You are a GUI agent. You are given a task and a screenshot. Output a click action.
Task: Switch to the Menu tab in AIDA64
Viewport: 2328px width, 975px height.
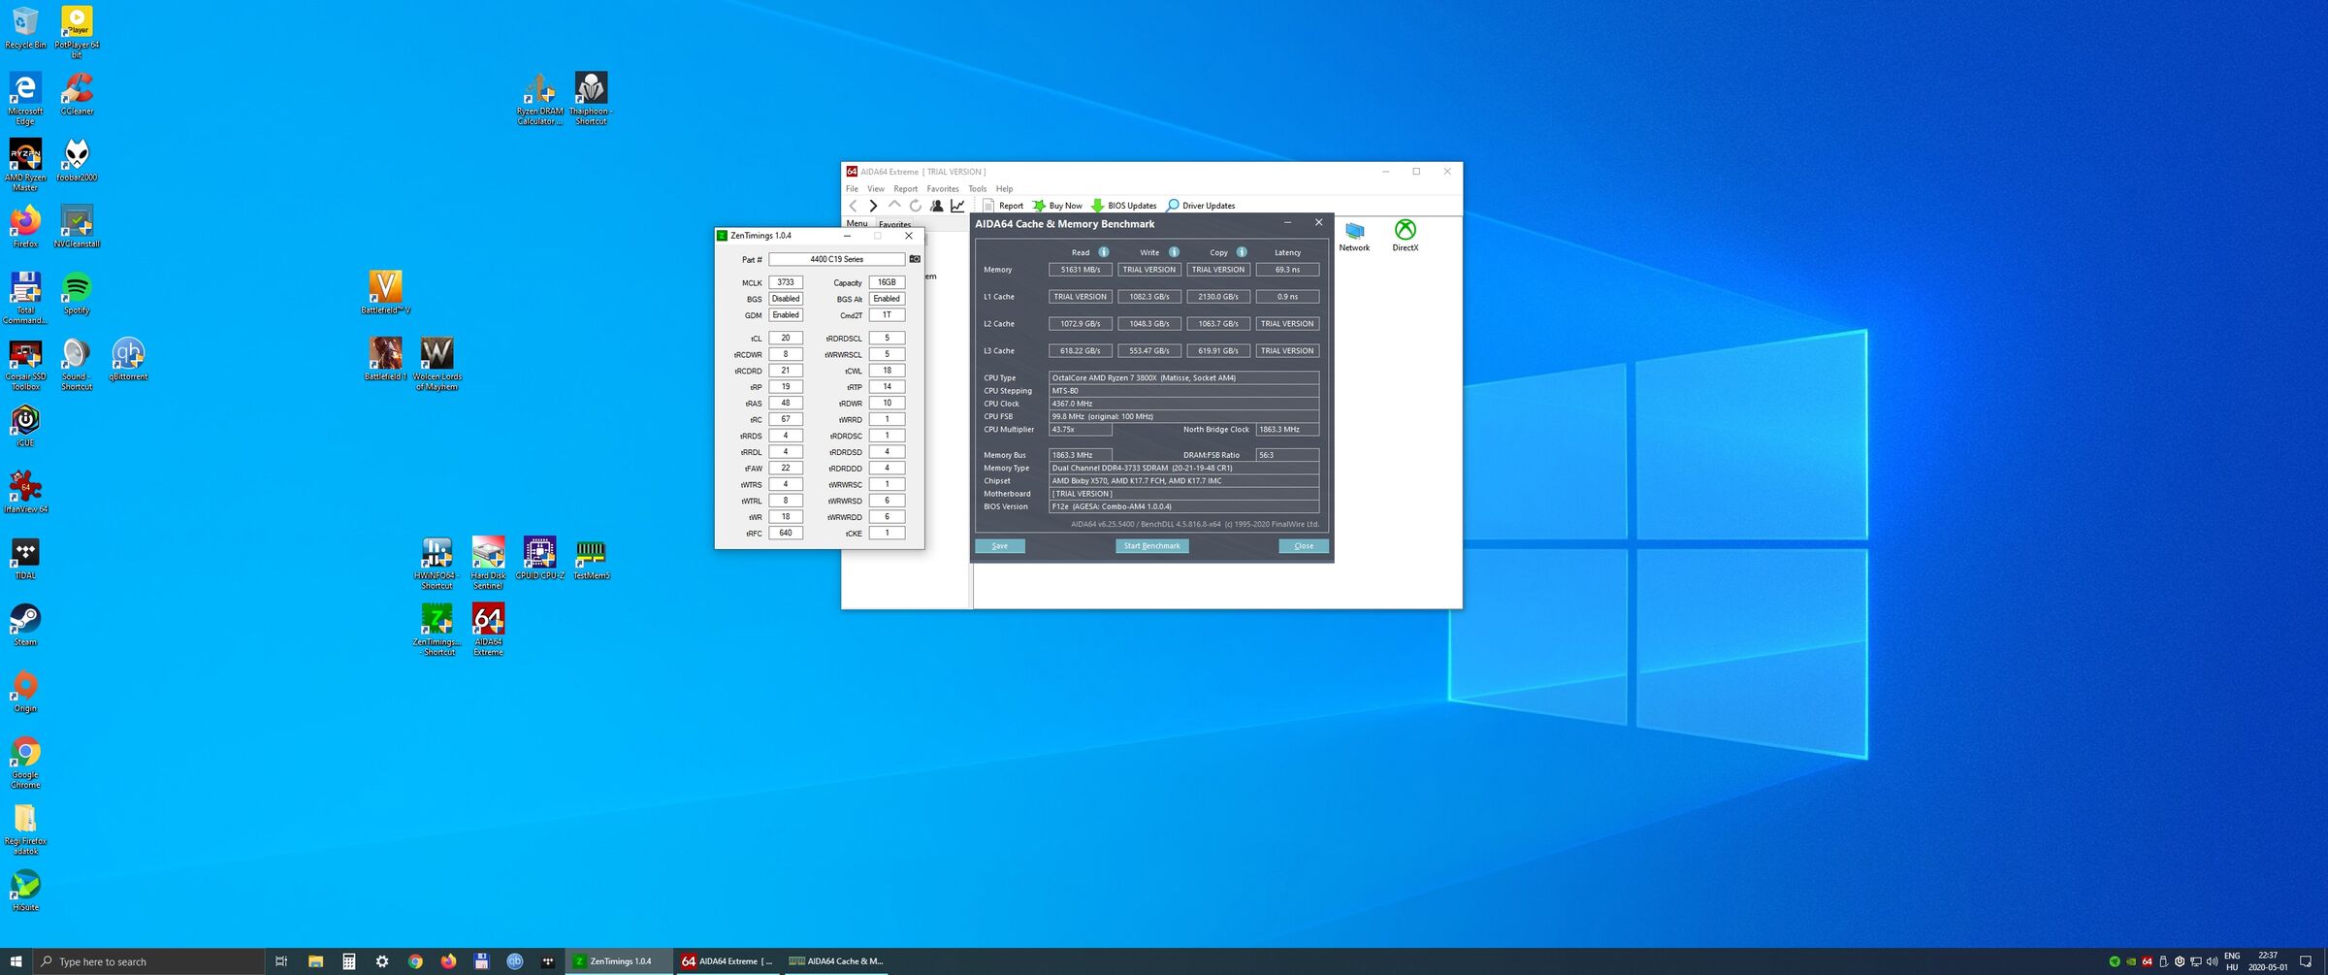pos(857,224)
